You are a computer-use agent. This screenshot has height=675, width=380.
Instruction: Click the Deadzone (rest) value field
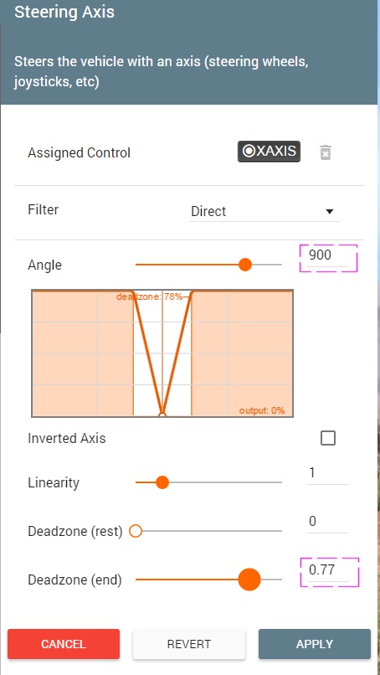point(328,523)
